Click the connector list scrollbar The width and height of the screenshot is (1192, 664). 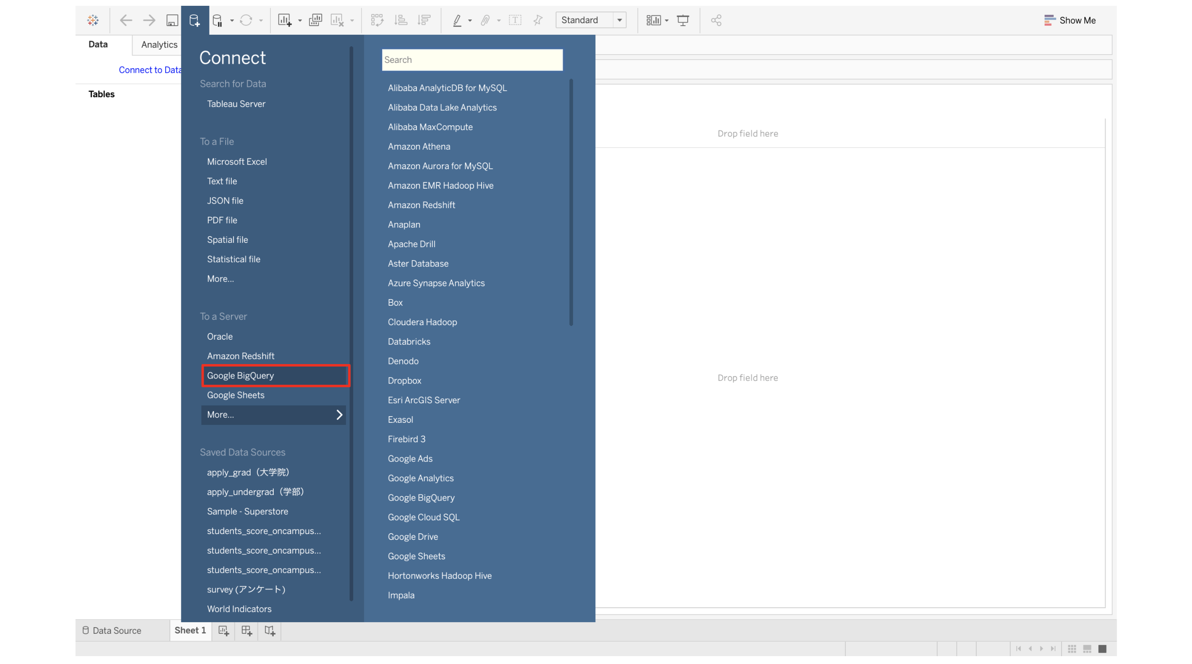[x=571, y=203]
